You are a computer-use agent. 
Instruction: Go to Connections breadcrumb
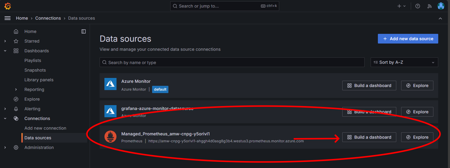pos(48,18)
